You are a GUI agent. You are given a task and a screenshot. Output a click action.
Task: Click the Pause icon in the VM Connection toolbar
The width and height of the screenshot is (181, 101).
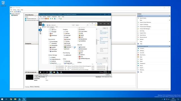[50, 19]
